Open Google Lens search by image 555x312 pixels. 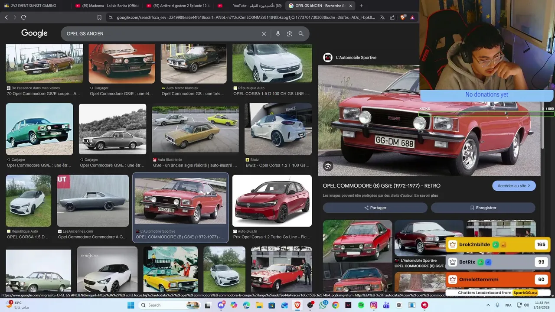290,34
